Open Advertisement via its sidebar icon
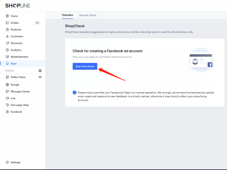 point(7,57)
